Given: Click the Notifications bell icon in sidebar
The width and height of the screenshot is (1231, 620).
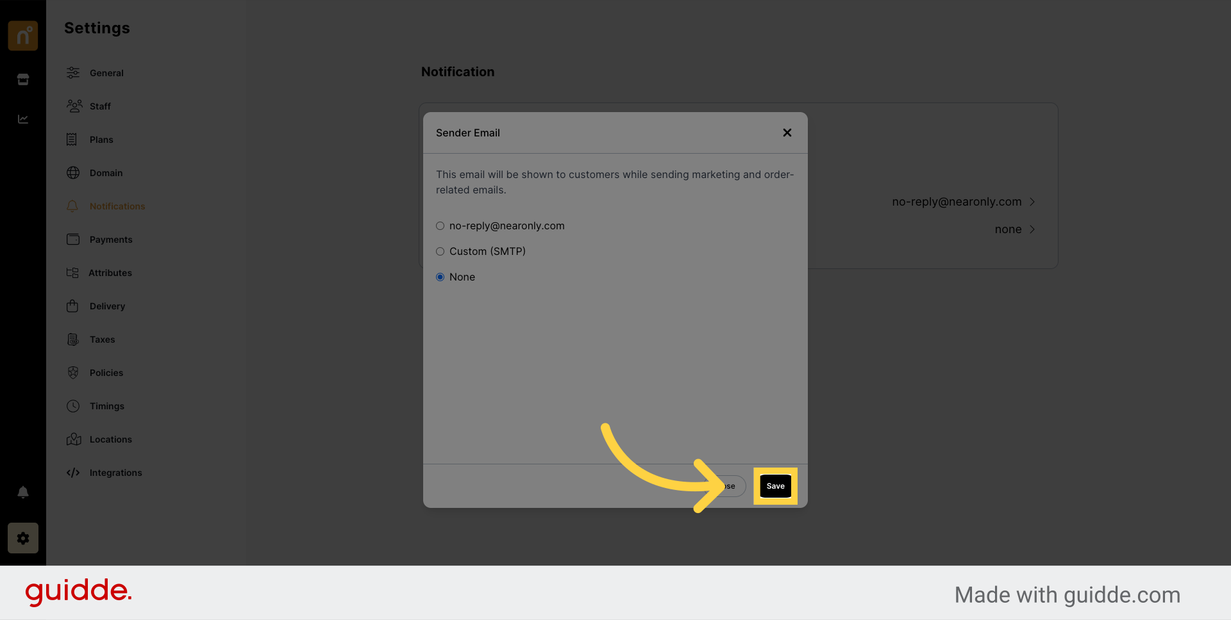Looking at the screenshot, I should pyautogui.click(x=72, y=206).
